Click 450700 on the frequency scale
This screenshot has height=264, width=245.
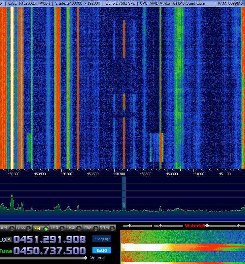point(119,174)
